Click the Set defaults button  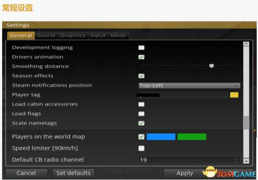[x=73, y=173]
